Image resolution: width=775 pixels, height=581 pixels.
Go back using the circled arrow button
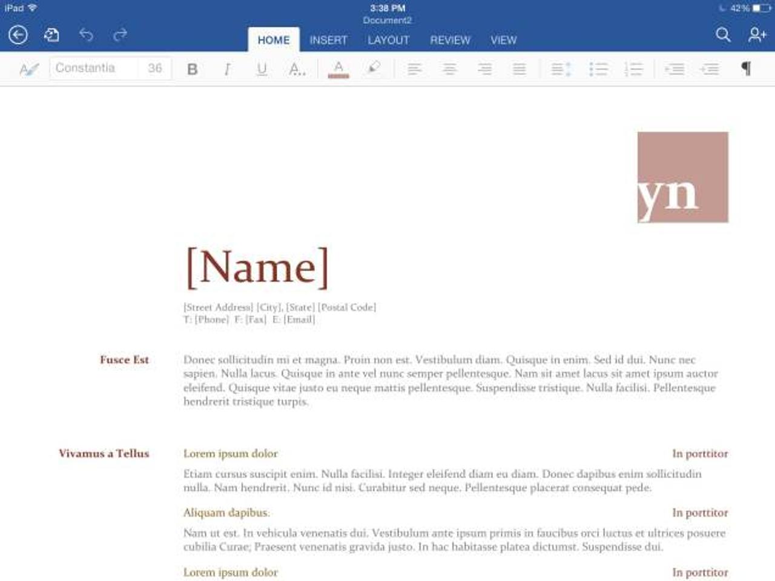18,35
